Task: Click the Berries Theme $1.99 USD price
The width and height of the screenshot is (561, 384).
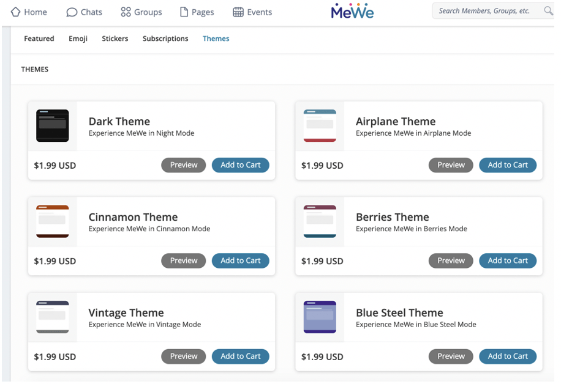Action: click(322, 262)
